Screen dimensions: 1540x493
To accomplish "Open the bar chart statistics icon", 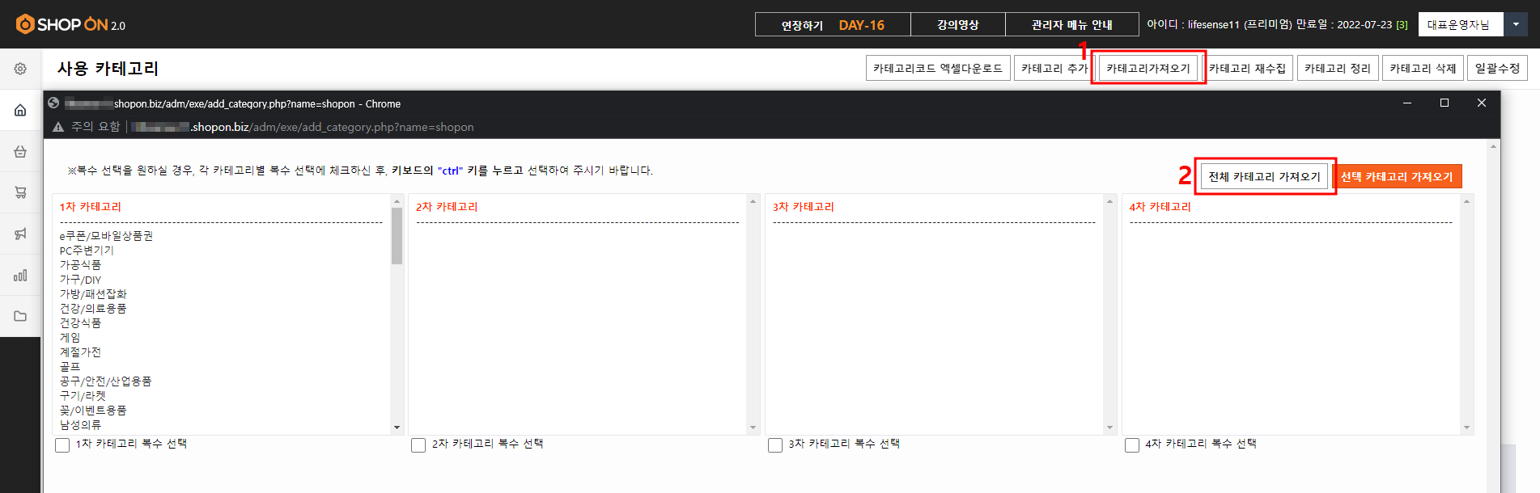I will click(x=20, y=275).
